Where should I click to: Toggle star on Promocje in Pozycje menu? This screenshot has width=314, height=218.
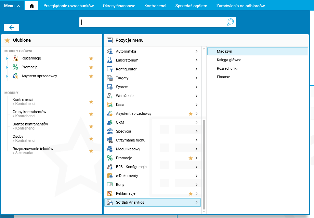pyautogui.click(x=191, y=158)
